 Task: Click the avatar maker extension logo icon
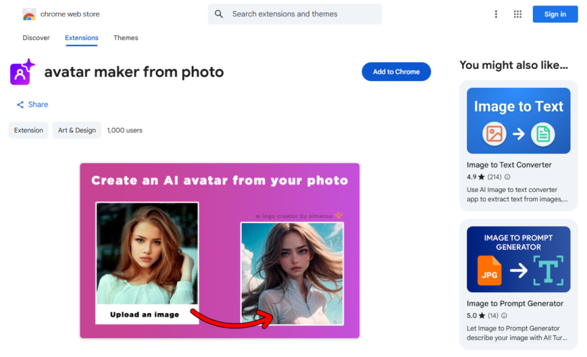(x=22, y=72)
